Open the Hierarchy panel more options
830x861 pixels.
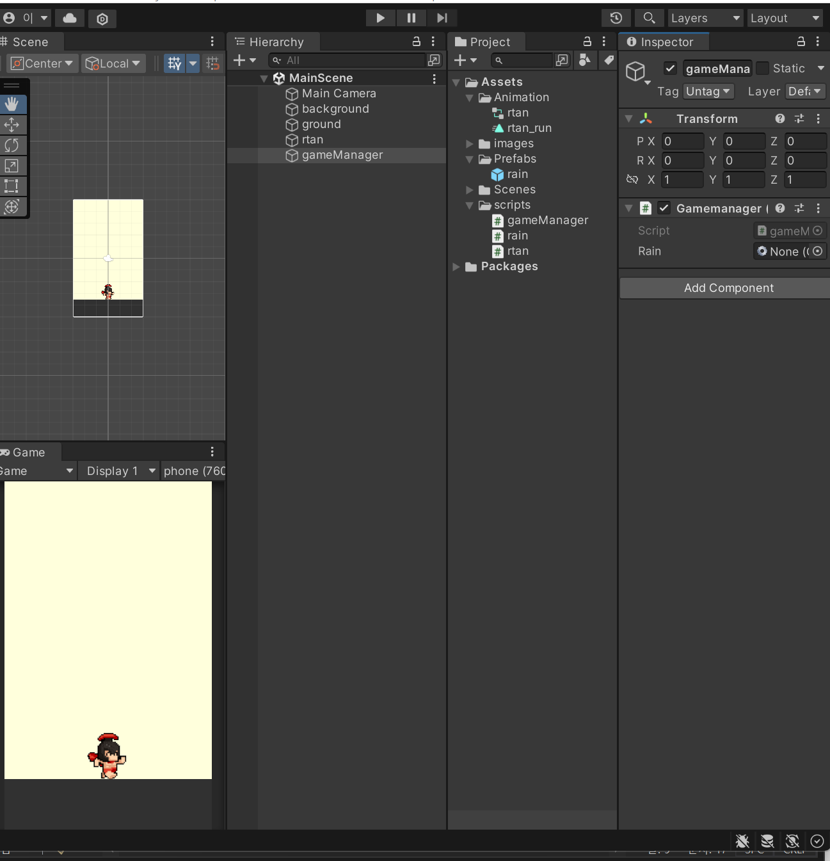(x=433, y=42)
